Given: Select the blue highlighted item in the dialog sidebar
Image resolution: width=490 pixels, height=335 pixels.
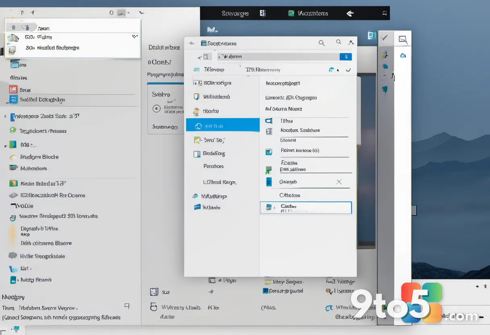Looking at the screenshot, I should click(x=223, y=125).
